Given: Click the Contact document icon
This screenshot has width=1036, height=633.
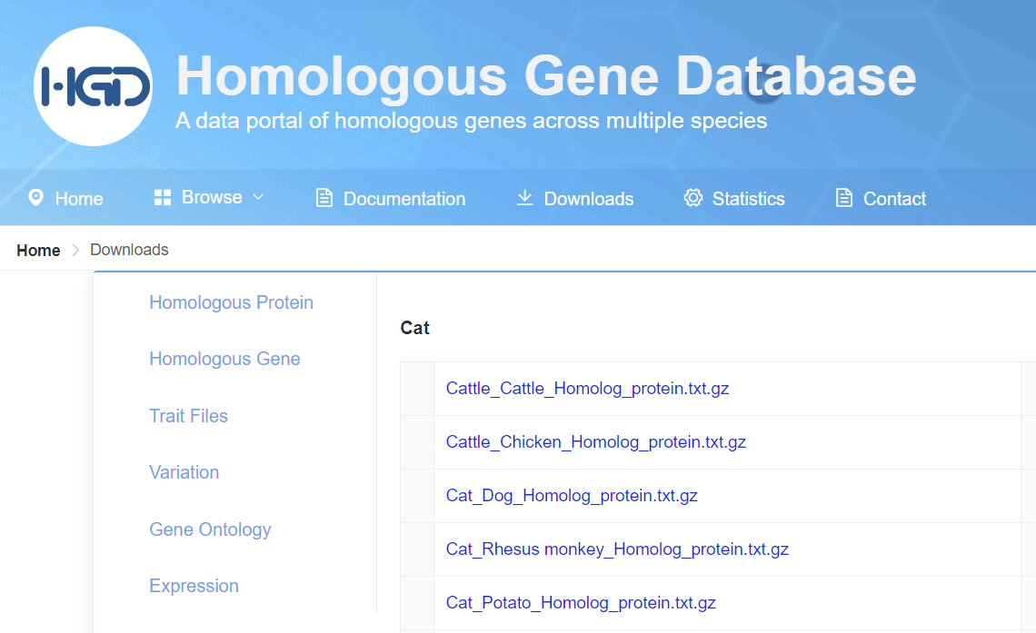Looking at the screenshot, I should tap(843, 197).
